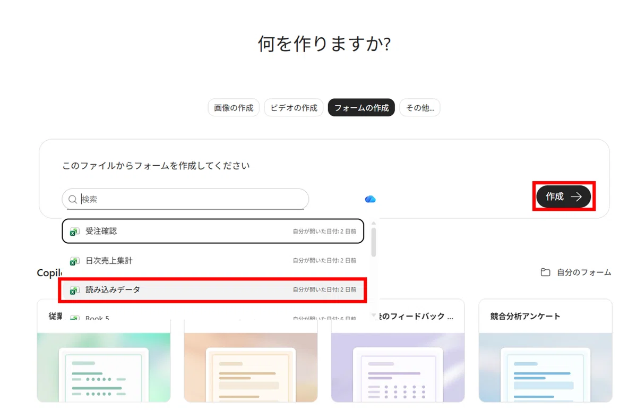Open the 競合分析アンケート template card
The width and height of the screenshot is (637, 410).
coord(545,351)
